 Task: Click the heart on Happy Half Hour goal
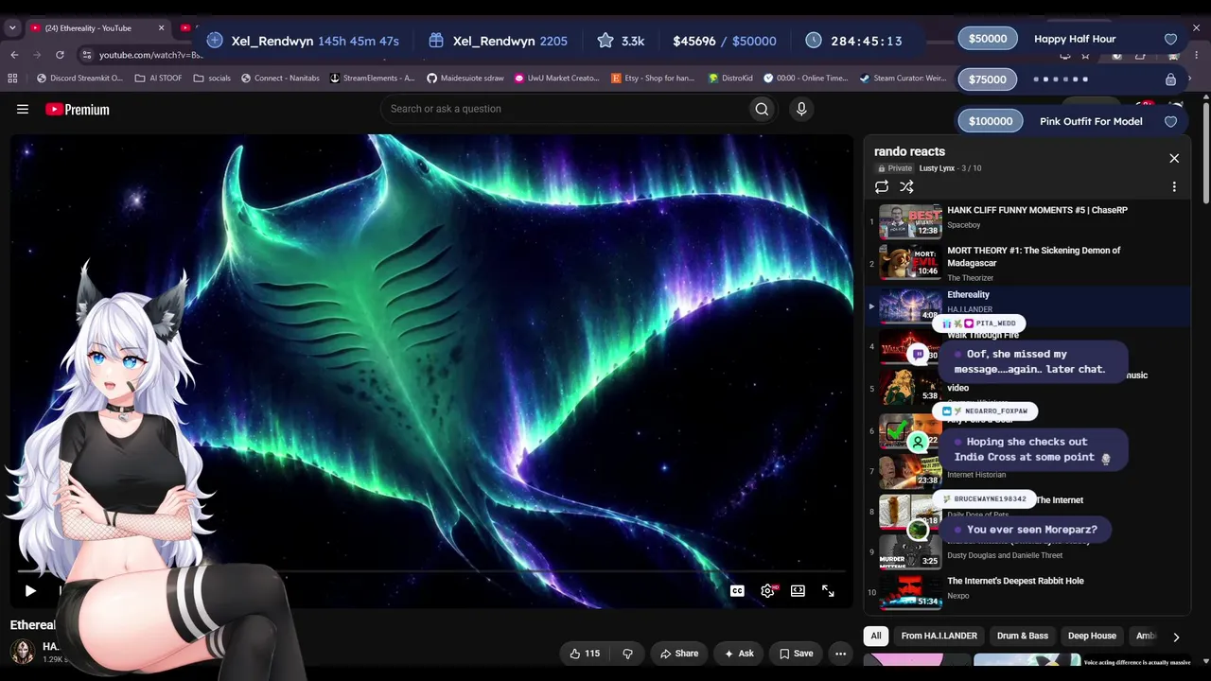(1170, 40)
